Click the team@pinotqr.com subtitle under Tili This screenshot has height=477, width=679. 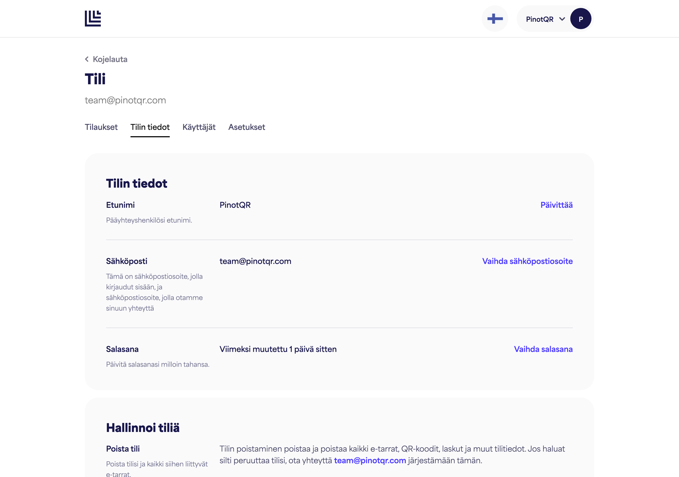pos(125,100)
